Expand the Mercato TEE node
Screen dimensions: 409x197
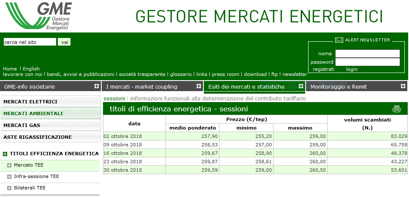click(9, 165)
